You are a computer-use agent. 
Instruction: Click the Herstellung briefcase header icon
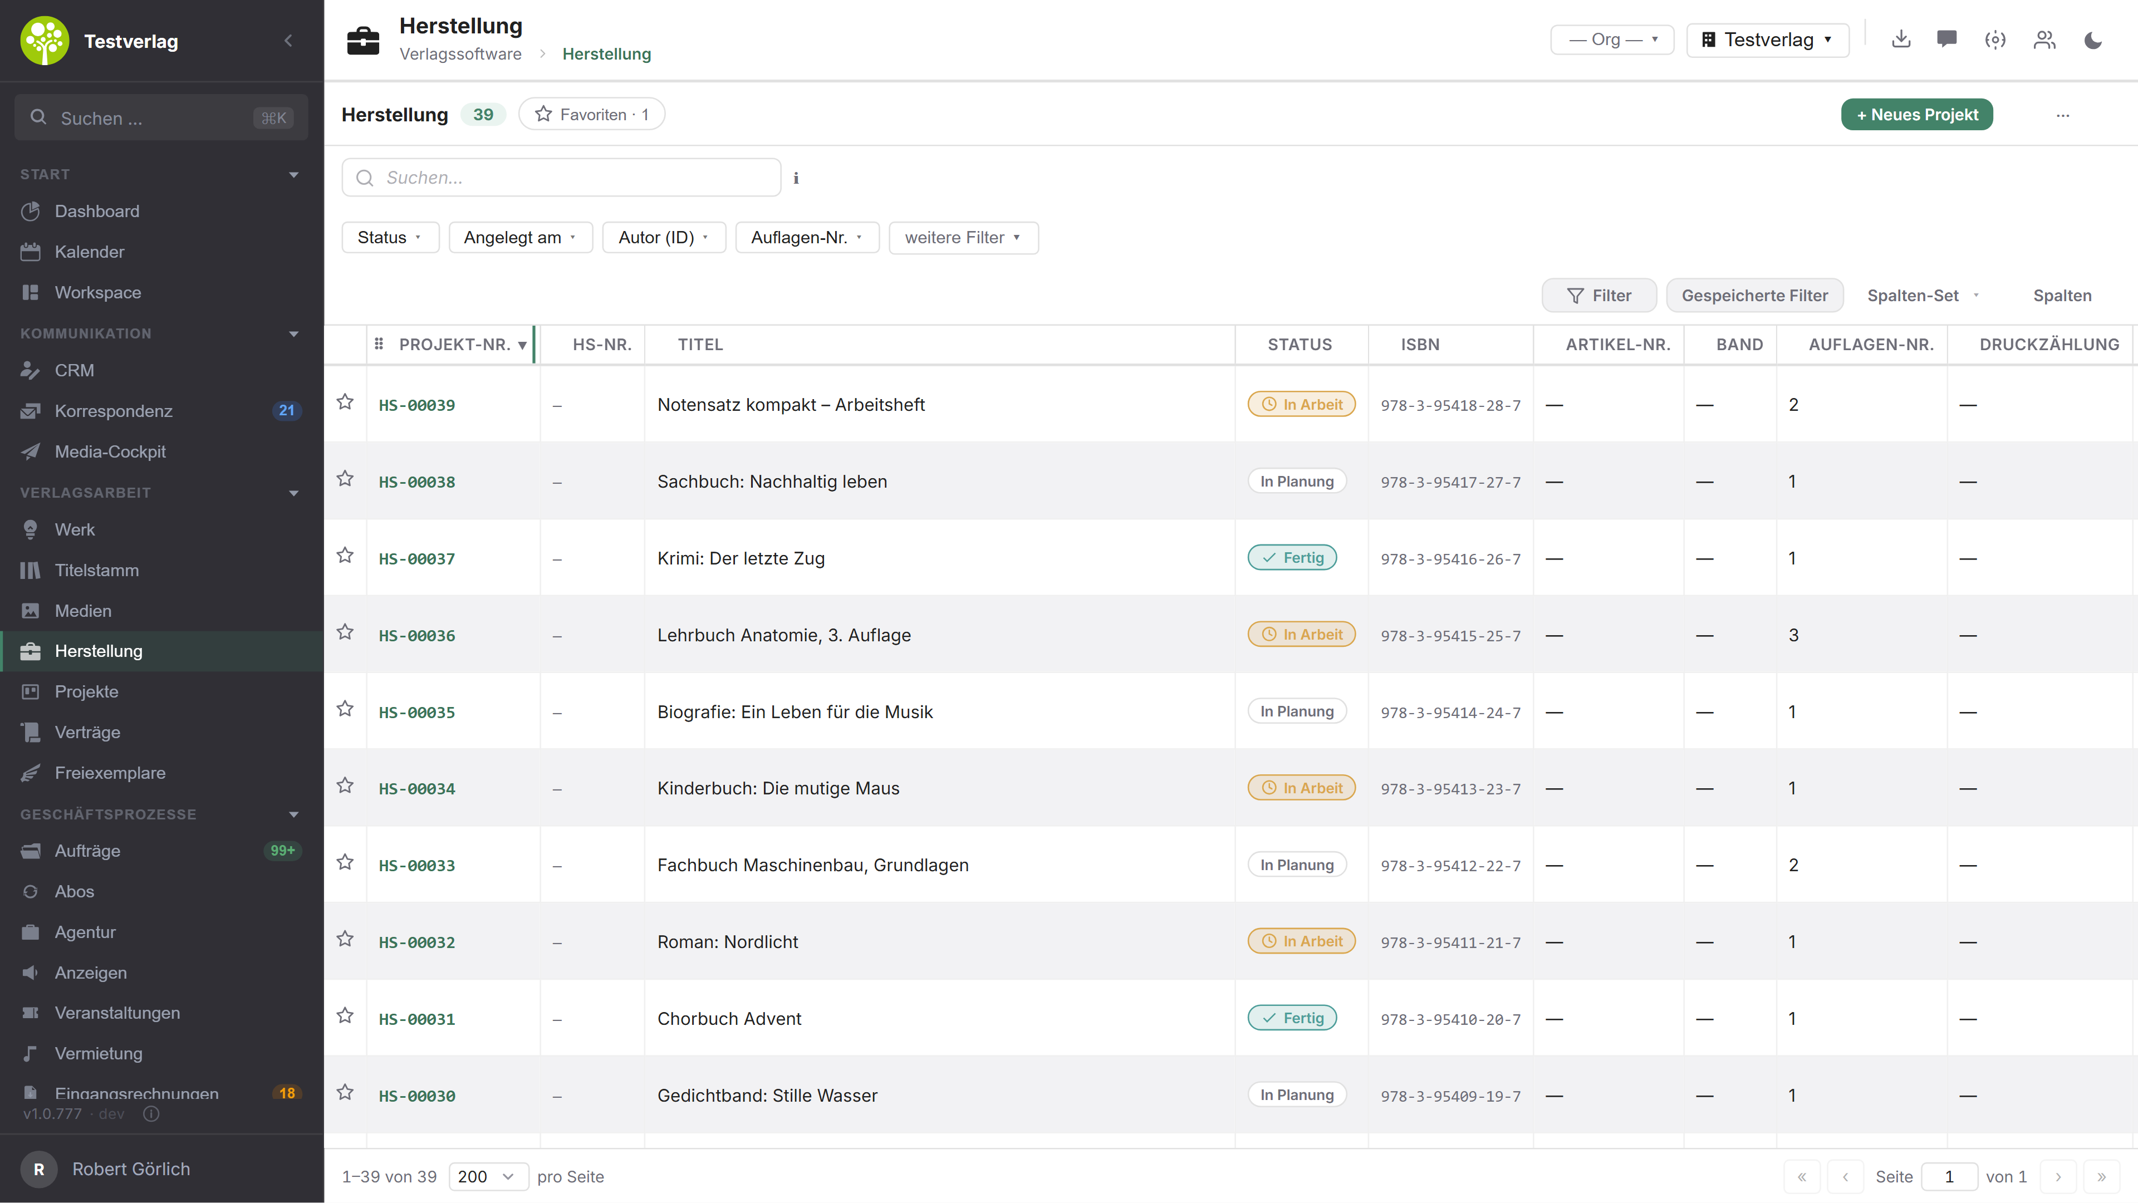click(362, 40)
